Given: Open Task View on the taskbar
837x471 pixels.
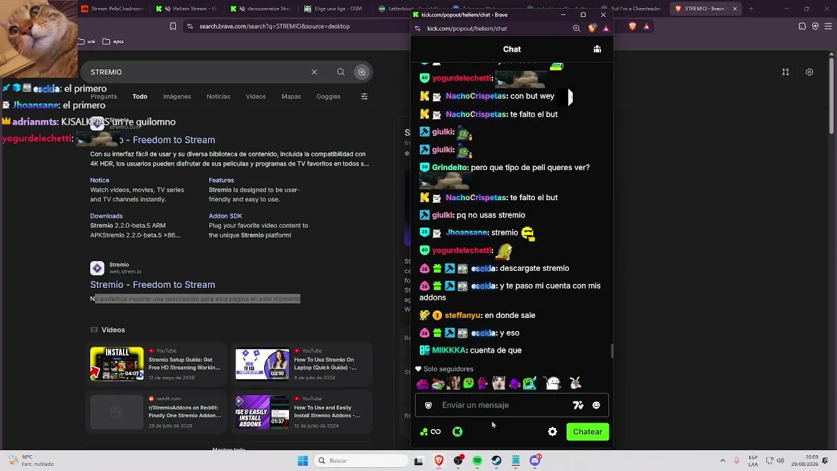Looking at the screenshot, I should pyautogui.click(x=419, y=461).
